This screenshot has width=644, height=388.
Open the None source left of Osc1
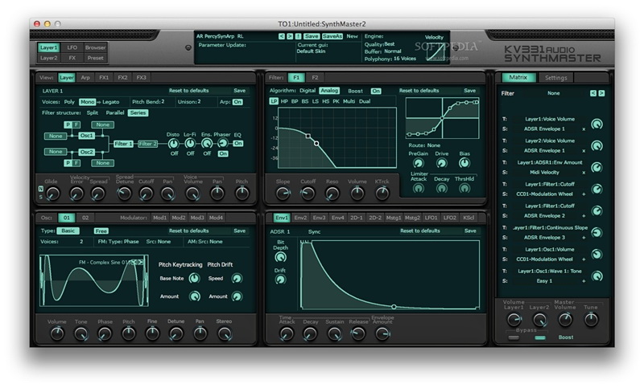click(56, 136)
